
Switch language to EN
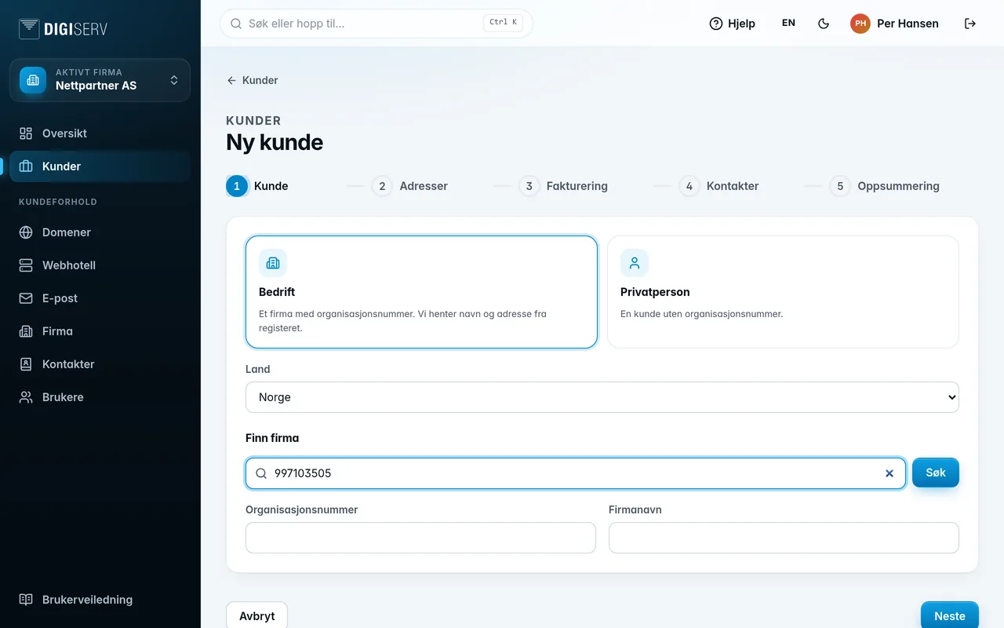[788, 24]
